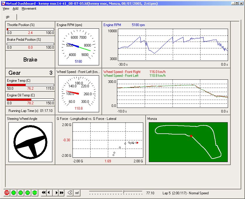Click the track outline icon button

pyautogui.click(x=70, y=193)
